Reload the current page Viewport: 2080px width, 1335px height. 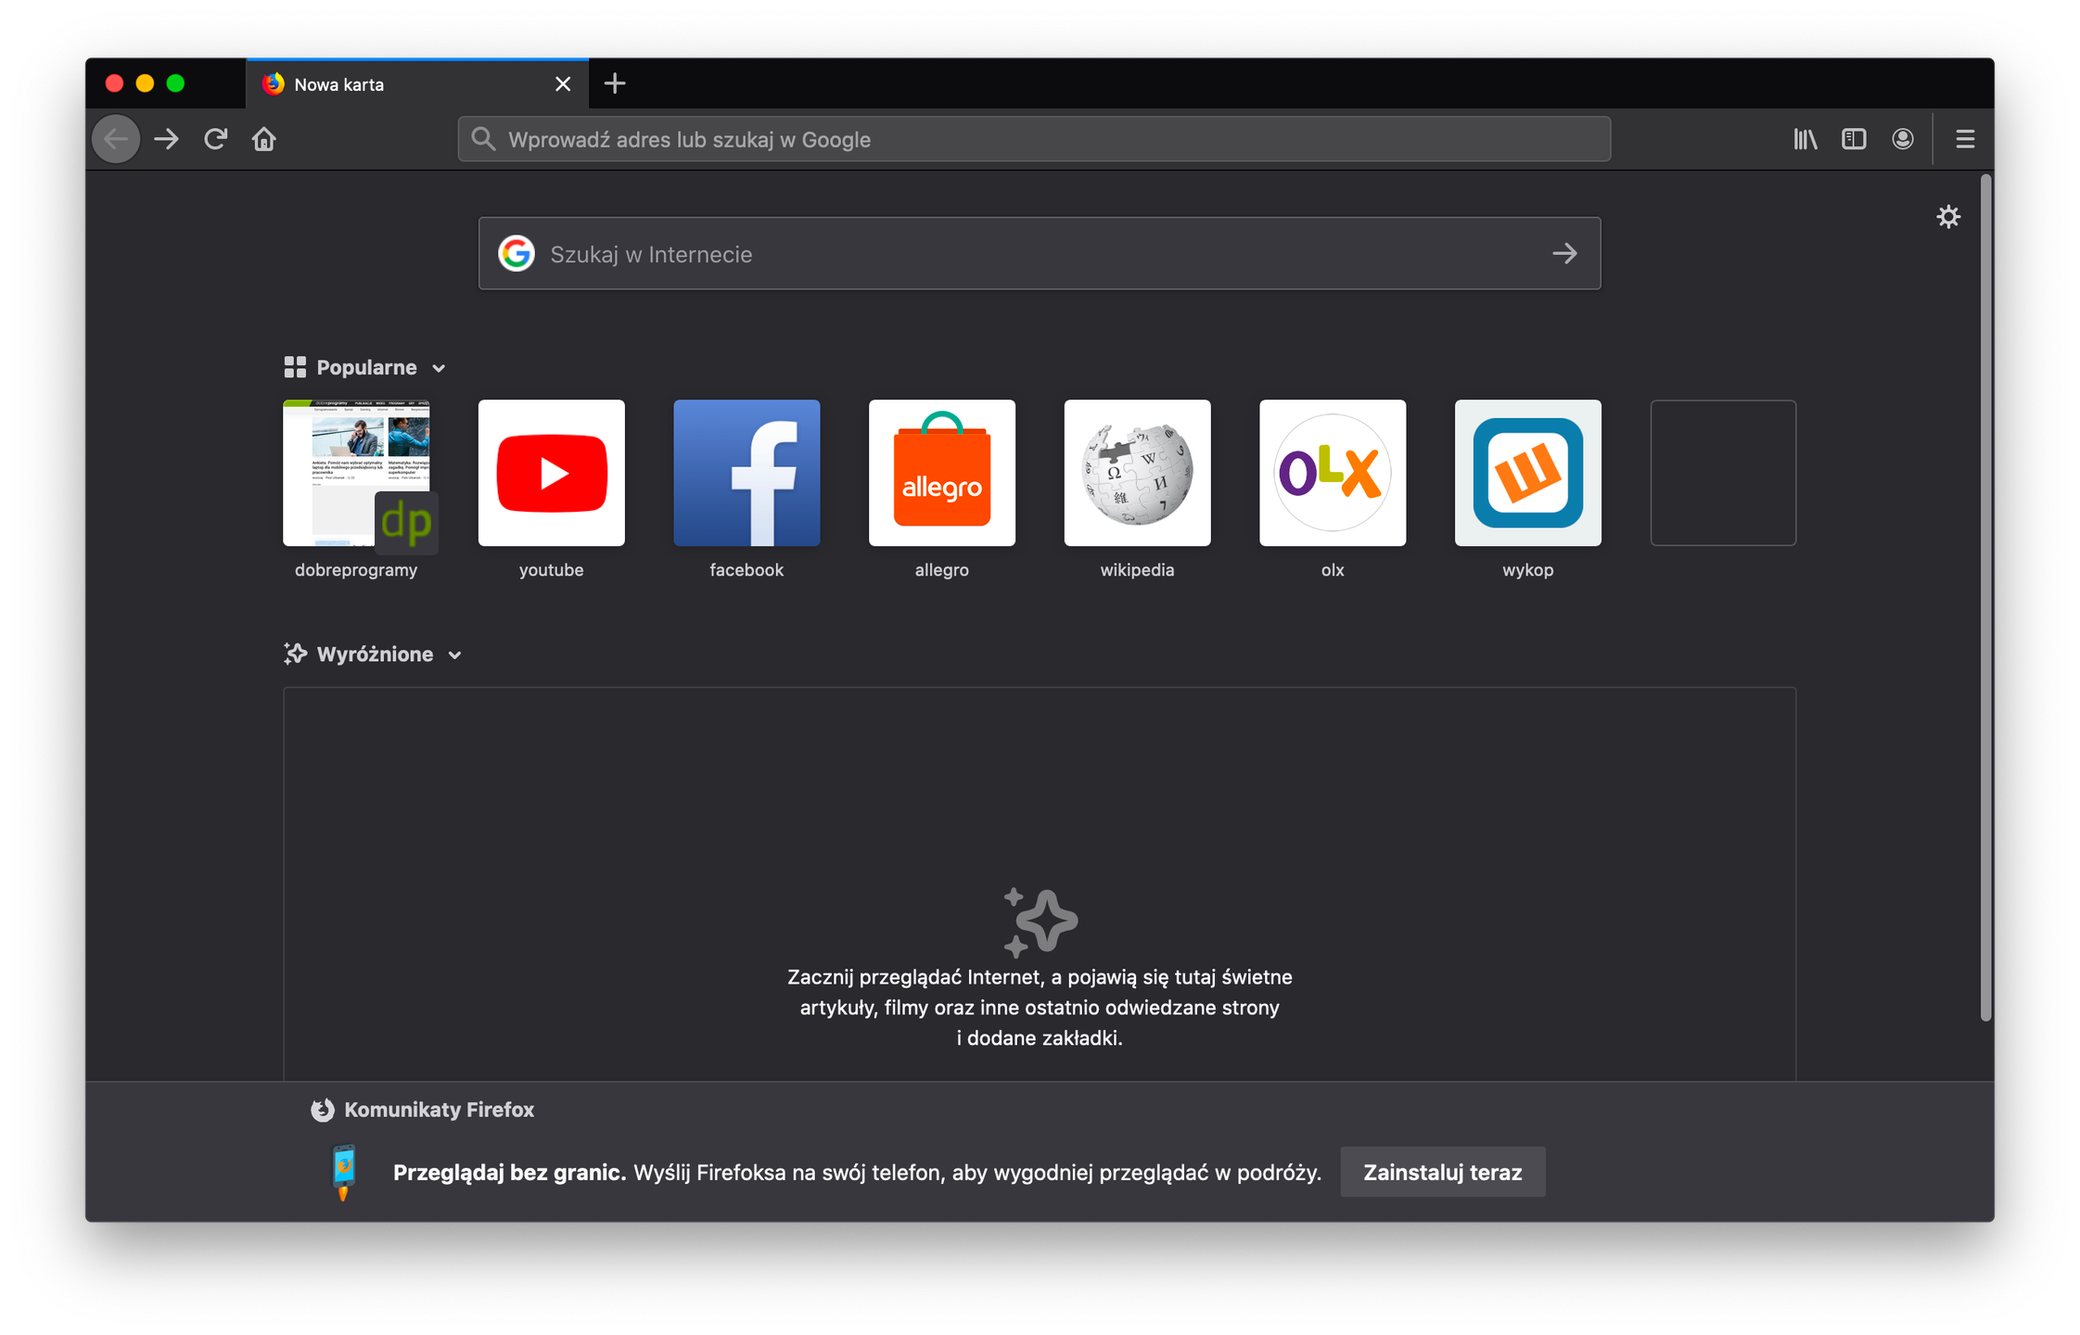pyautogui.click(x=215, y=139)
